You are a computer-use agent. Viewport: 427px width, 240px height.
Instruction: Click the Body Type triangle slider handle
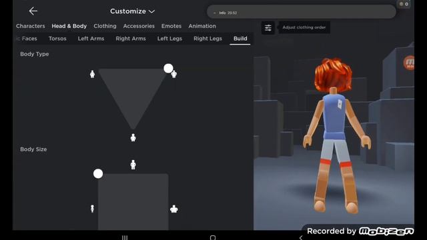tap(168, 68)
